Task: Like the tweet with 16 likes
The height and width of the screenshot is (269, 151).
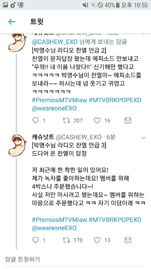Action: (97, 121)
